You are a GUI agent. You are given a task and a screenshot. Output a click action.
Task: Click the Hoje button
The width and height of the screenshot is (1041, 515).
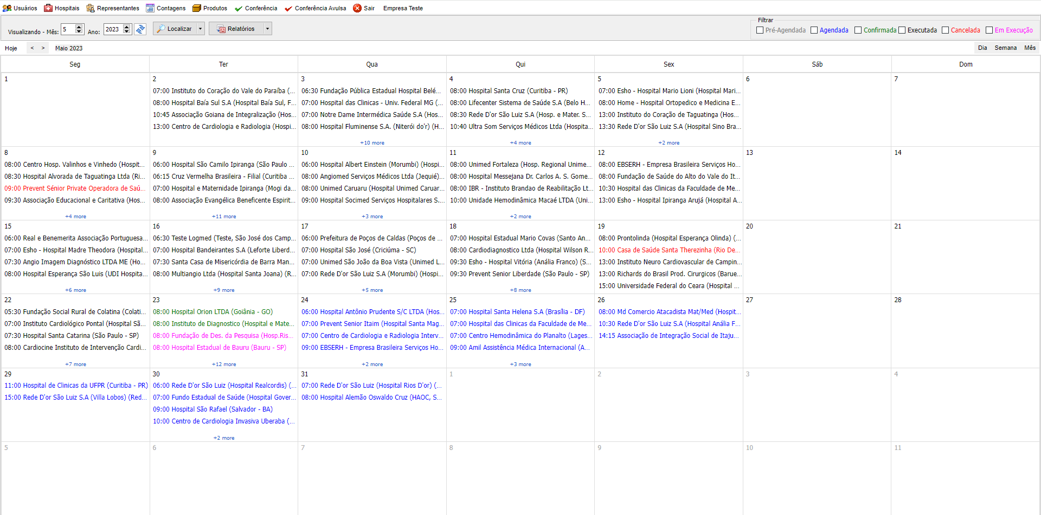(10, 48)
